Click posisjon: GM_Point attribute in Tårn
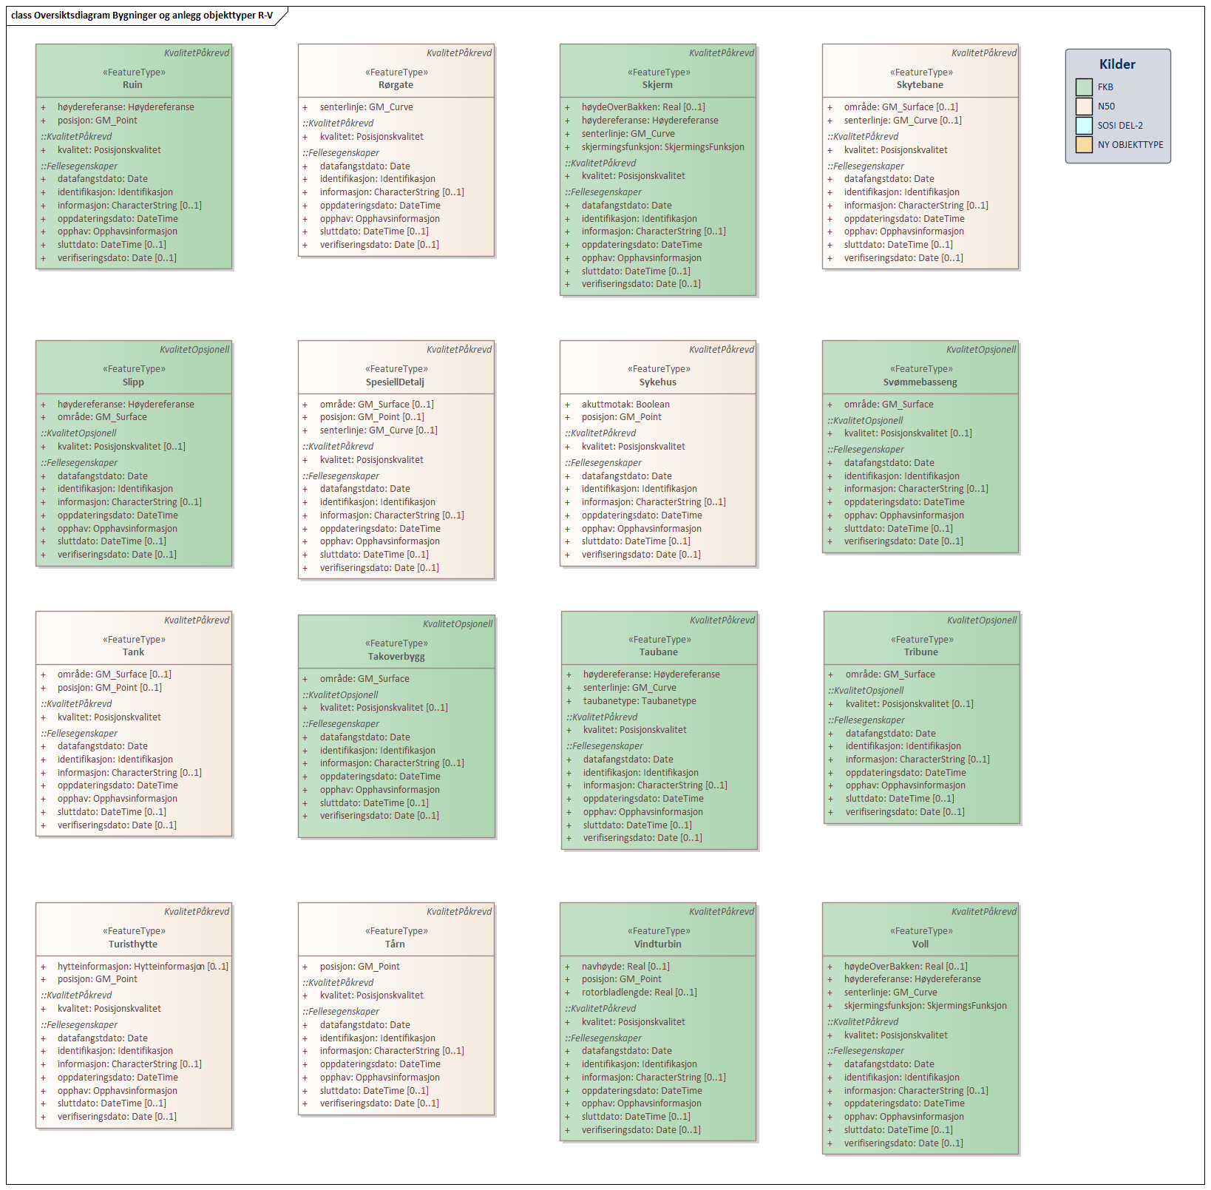Screen dimensions: 1211x1190 (360, 967)
